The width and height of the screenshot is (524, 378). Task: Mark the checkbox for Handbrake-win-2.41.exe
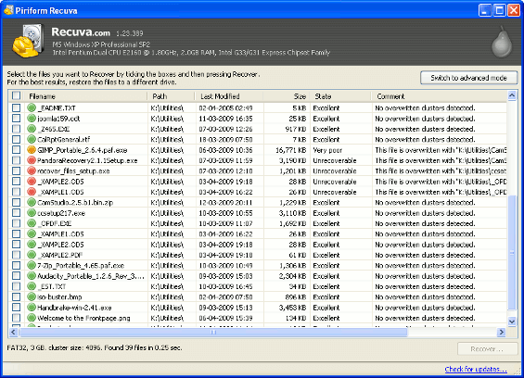click(16, 308)
